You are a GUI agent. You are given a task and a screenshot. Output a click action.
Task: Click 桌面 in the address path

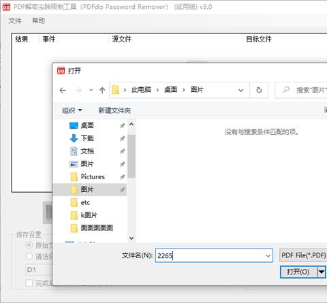(x=171, y=90)
